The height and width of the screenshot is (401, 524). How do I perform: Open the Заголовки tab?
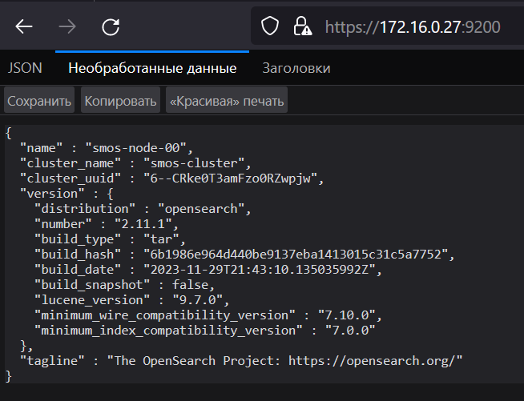(x=296, y=68)
